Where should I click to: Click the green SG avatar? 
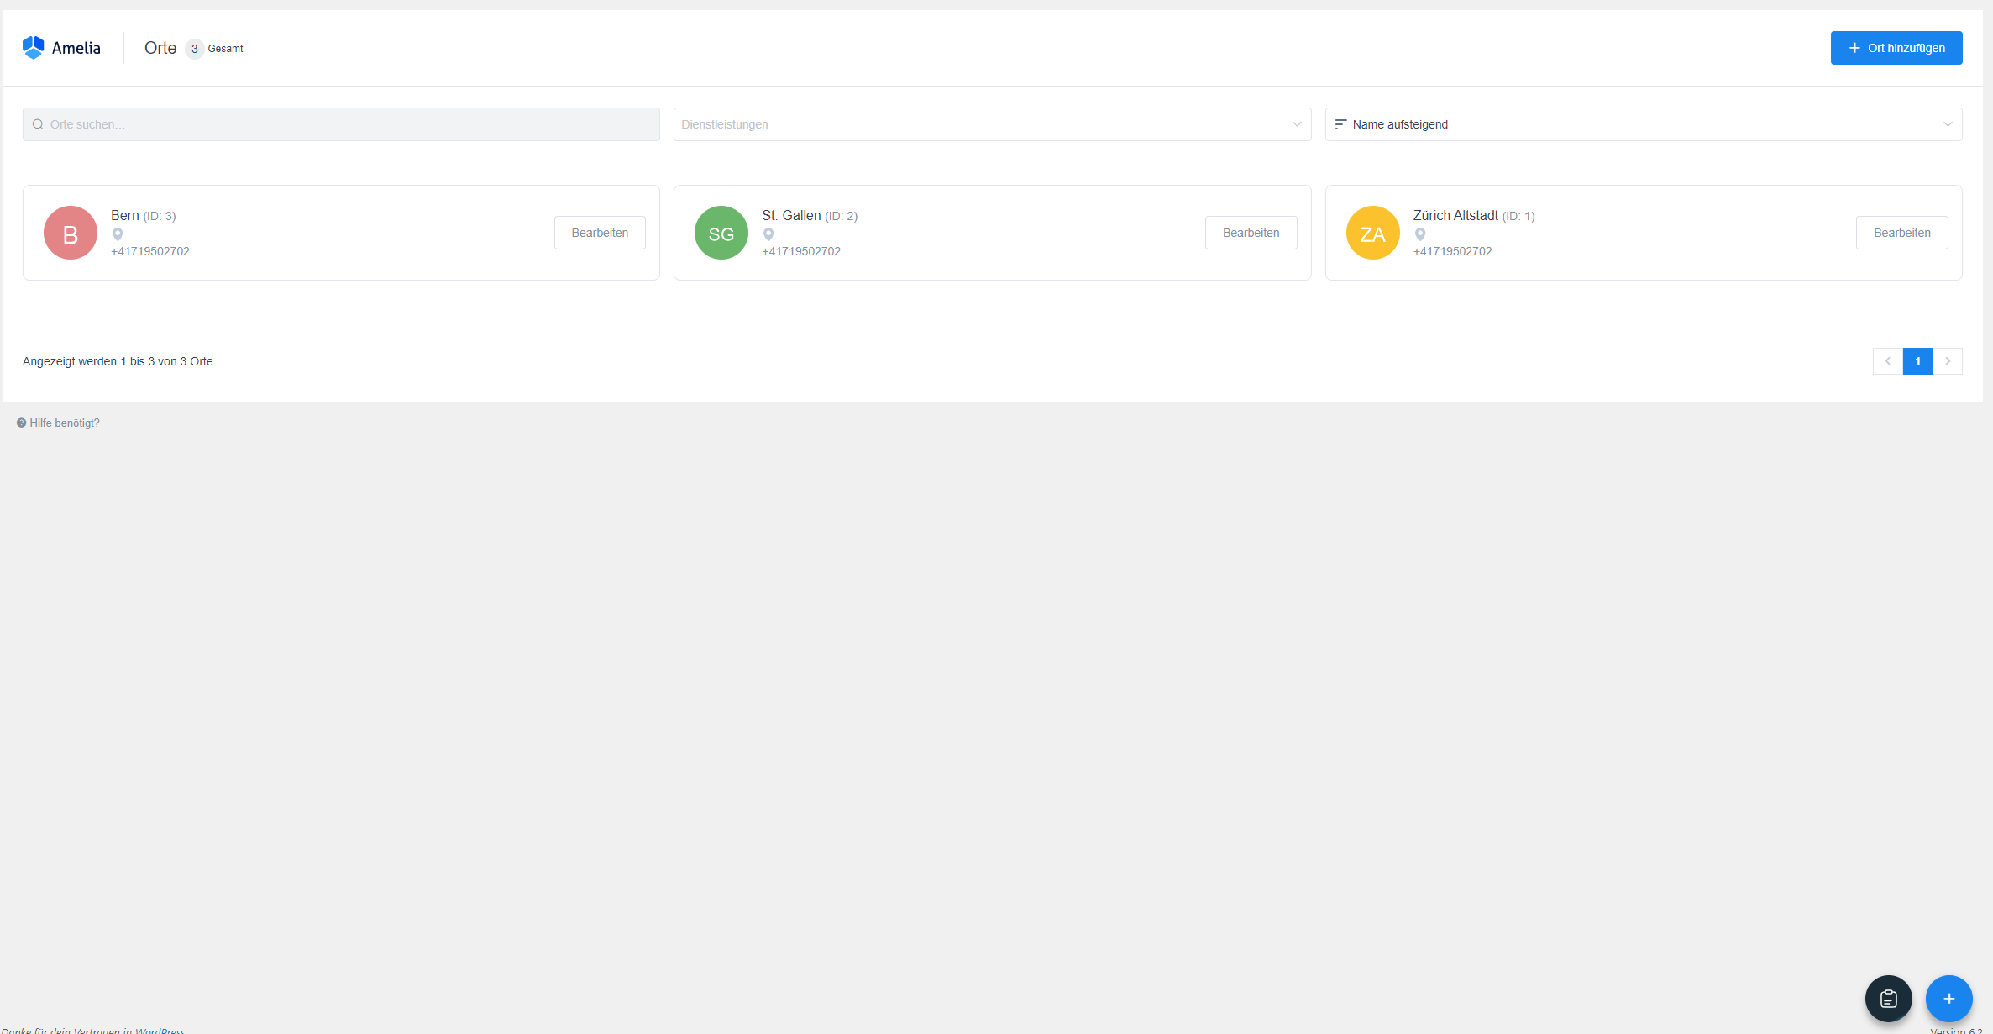coord(721,233)
